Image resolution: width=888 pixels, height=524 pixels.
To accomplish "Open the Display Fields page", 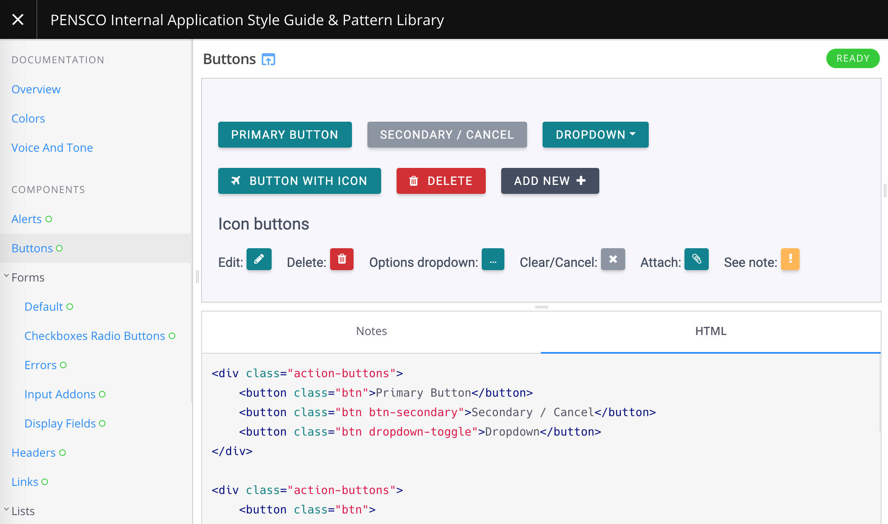I will click(60, 423).
